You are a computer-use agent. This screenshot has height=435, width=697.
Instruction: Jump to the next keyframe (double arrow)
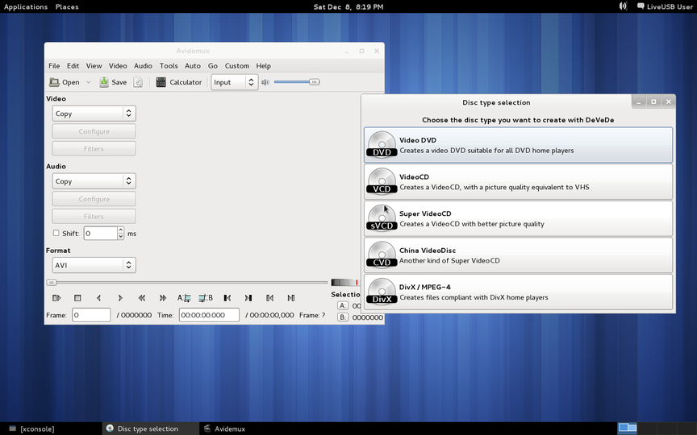pyautogui.click(x=163, y=298)
